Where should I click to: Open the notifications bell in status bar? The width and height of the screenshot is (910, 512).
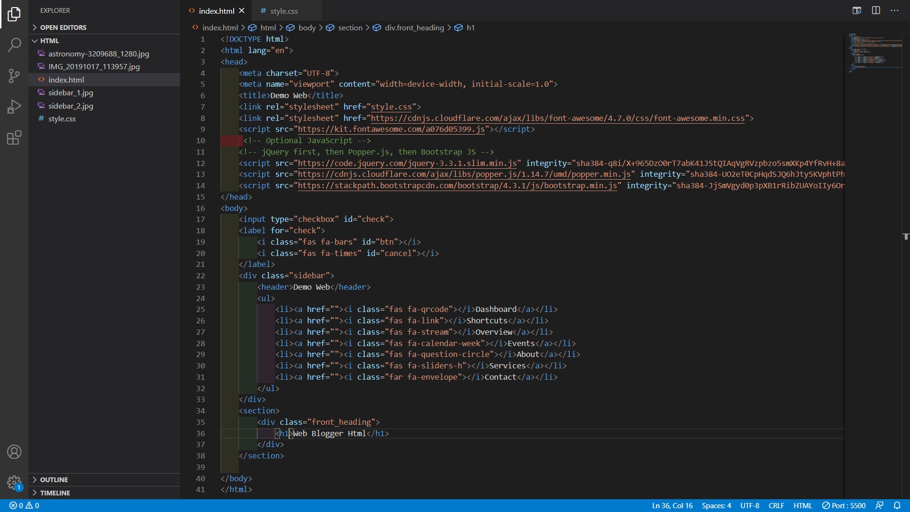pyautogui.click(x=897, y=506)
